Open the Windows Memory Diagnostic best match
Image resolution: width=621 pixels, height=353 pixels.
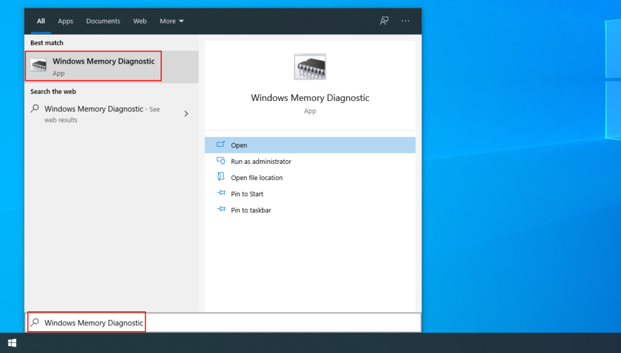pyautogui.click(x=102, y=66)
